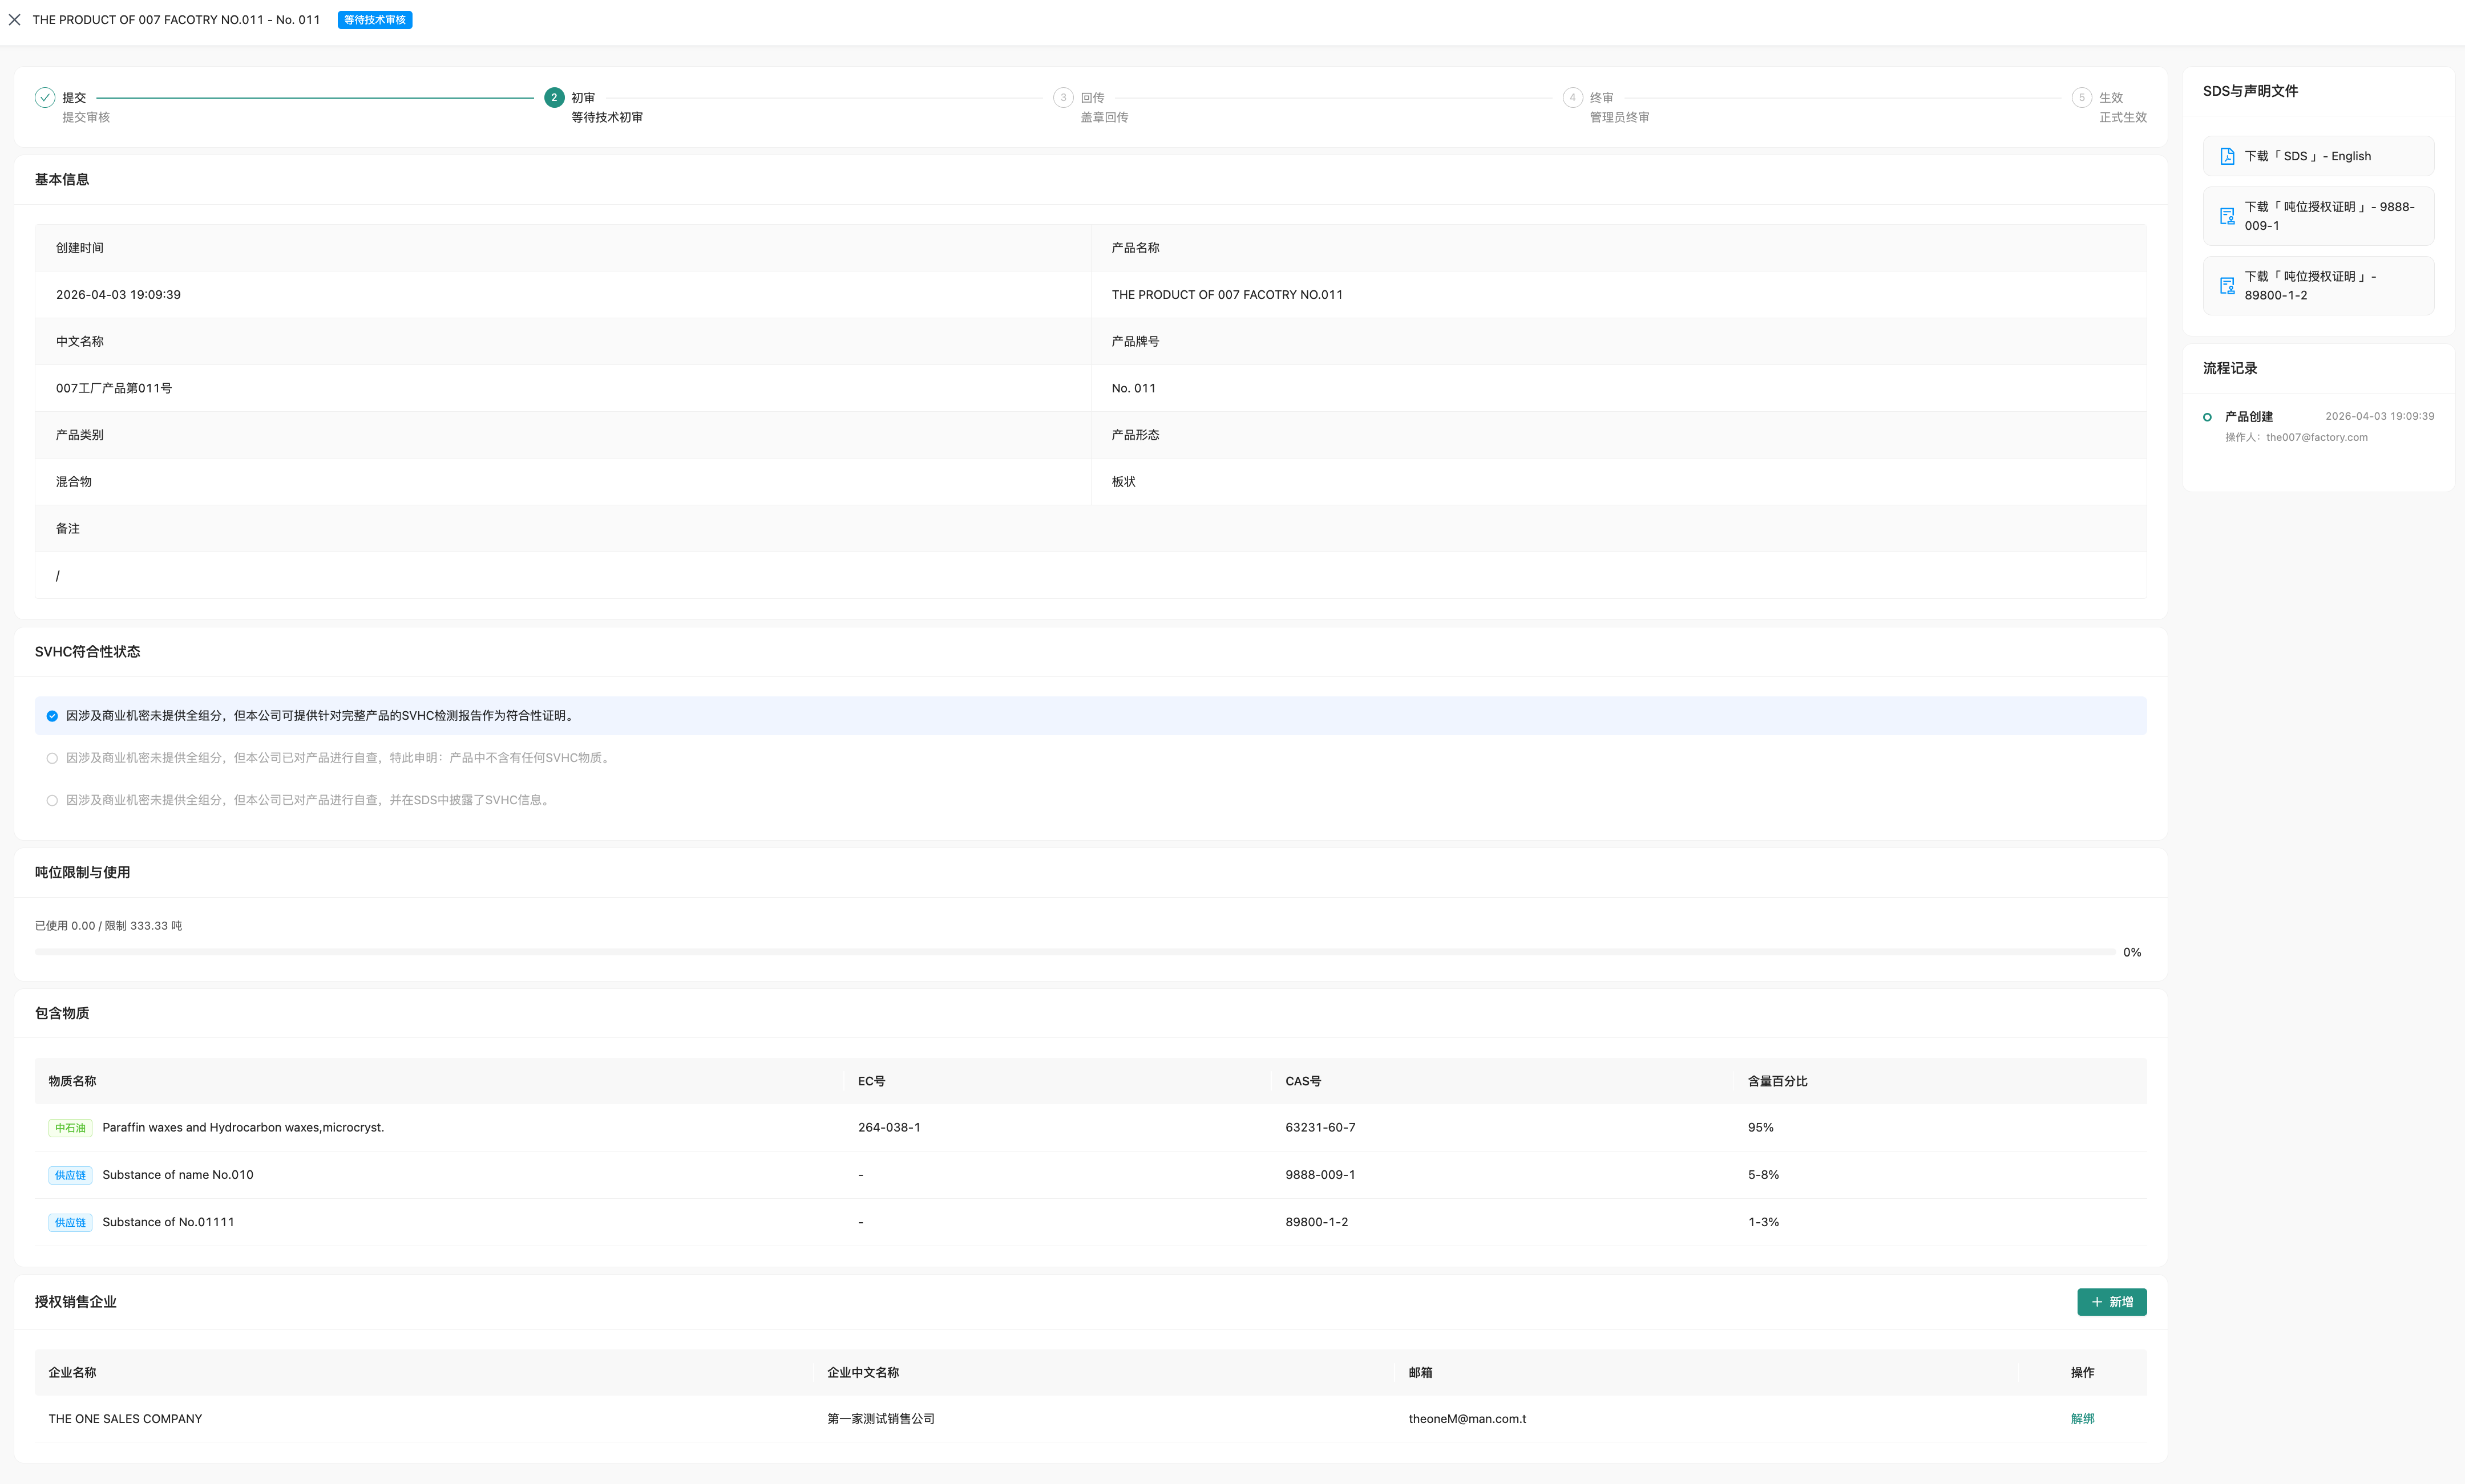Click the 新增 button for authorized companies
The width and height of the screenshot is (2465, 1484).
[2111, 1302]
